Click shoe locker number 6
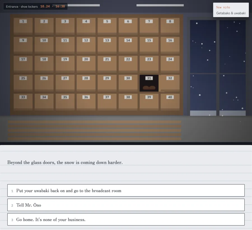The width and height of the screenshot is (252, 230). 128,26
